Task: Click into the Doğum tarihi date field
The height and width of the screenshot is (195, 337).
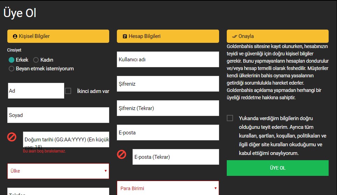Action: pyautogui.click(x=66, y=139)
